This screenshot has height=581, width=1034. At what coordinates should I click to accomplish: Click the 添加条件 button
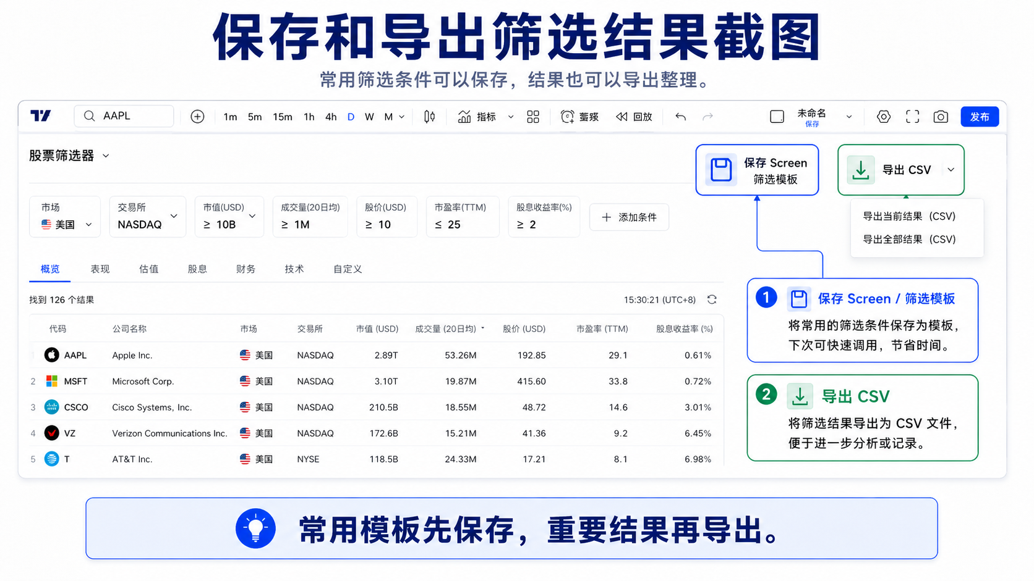(629, 217)
